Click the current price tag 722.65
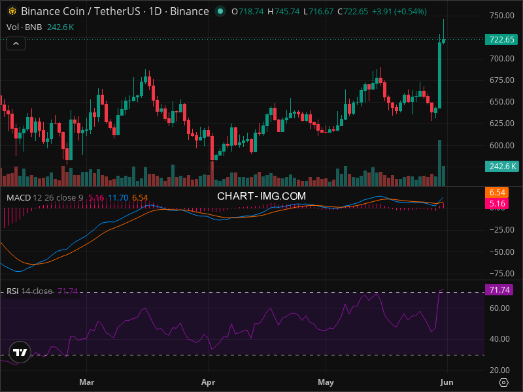The height and width of the screenshot is (392, 523). (x=501, y=40)
